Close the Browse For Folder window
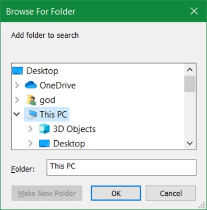Viewport: 207px width, 210px height. [194, 12]
